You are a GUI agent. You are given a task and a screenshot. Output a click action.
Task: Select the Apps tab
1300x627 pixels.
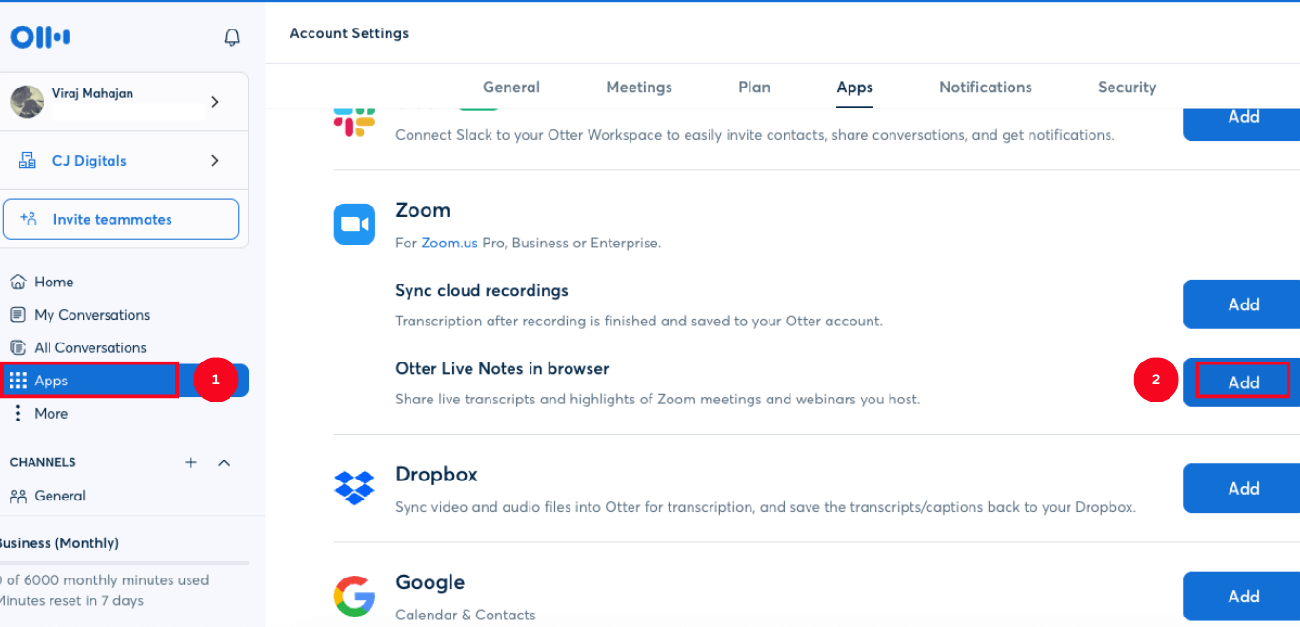[854, 87]
